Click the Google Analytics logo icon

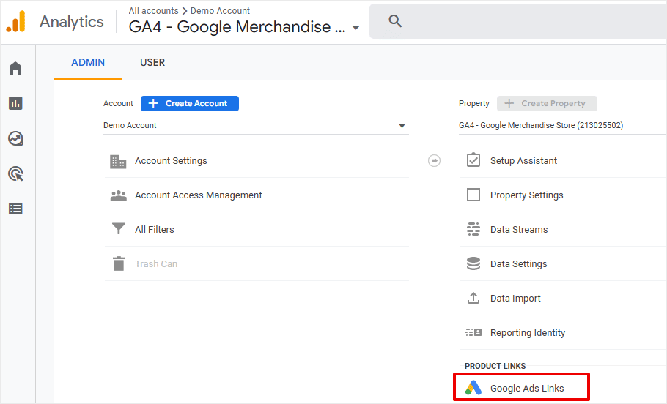pos(15,21)
